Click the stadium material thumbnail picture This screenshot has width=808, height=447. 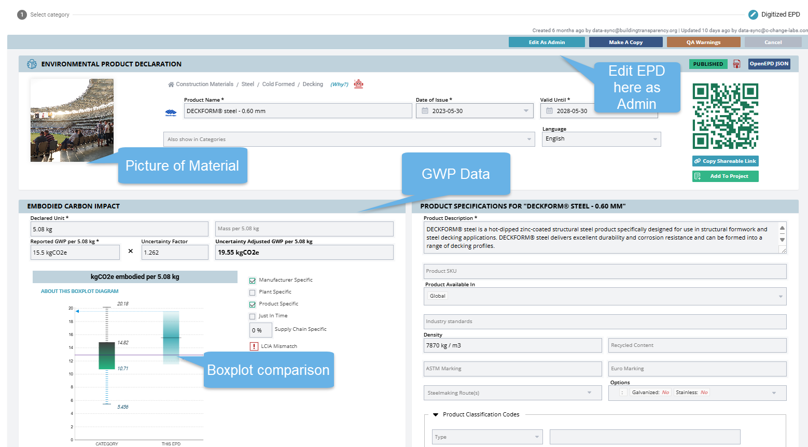72,120
